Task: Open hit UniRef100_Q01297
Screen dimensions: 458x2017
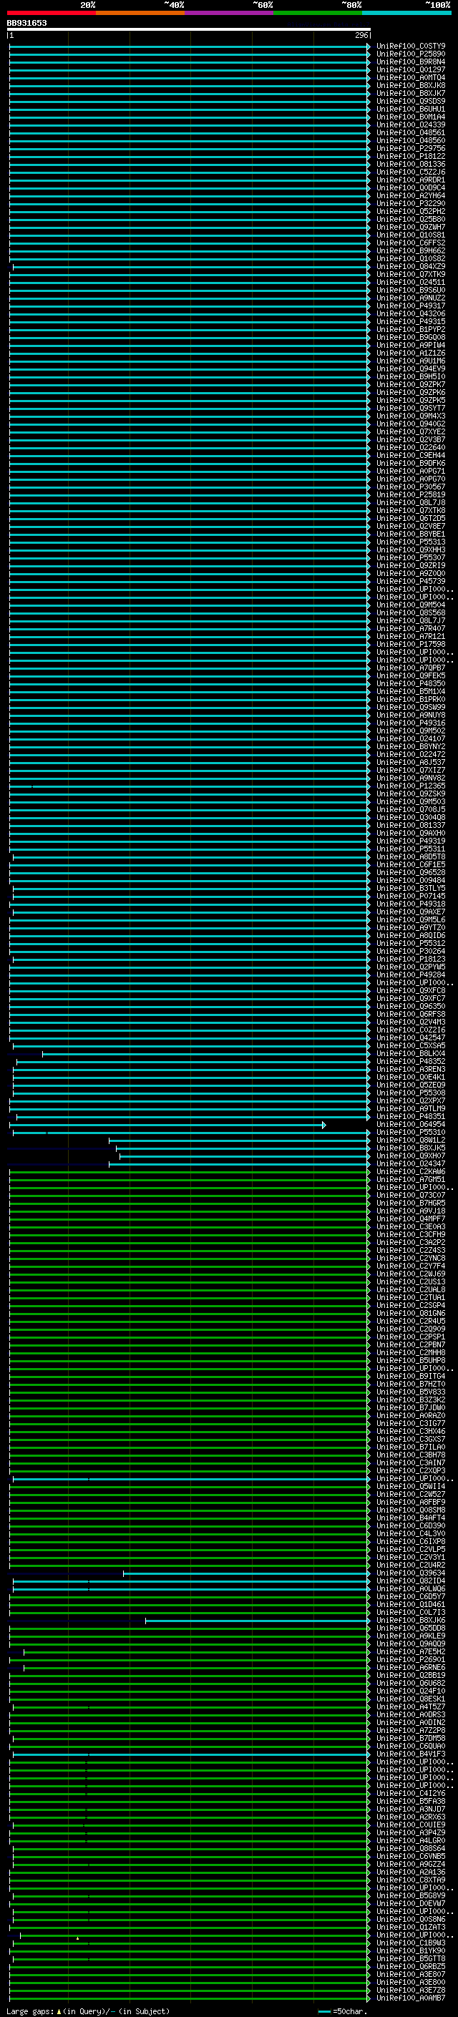Action: [411, 69]
